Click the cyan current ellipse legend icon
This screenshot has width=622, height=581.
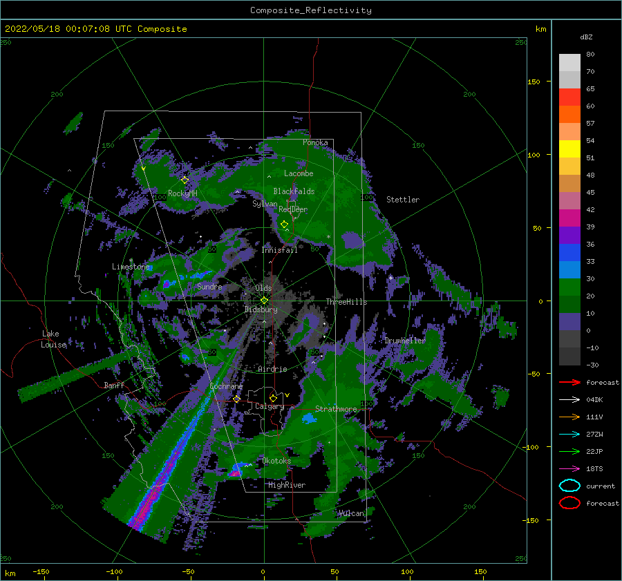point(569,486)
